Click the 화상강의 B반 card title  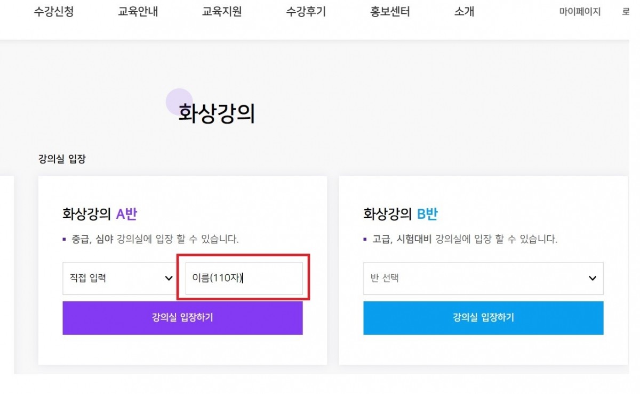[401, 215]
